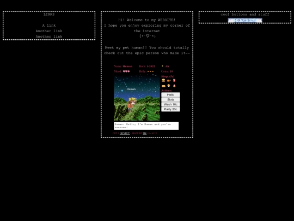The width and height of the screenshot is (294, 221).
Task: Buy the muffin shop item
Action: [x=169, y=86]
